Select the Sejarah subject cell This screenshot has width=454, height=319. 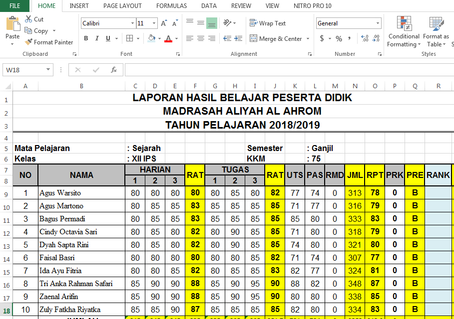tap(146, 148)
